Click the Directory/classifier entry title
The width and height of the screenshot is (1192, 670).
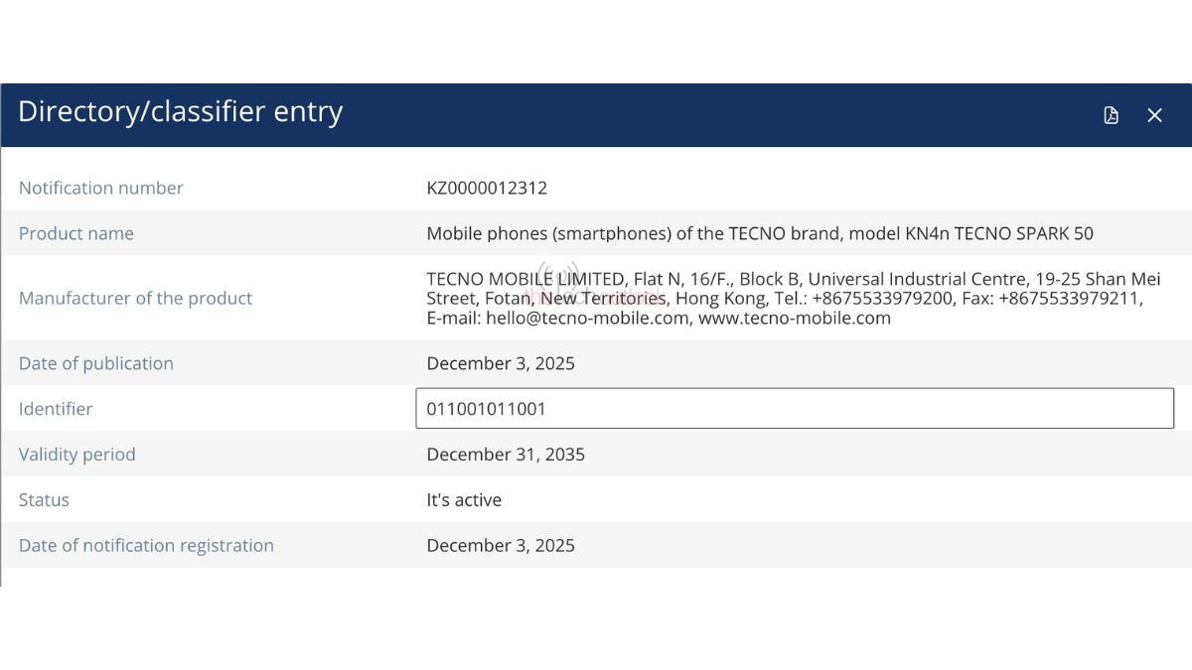click(x=180, y=111)
